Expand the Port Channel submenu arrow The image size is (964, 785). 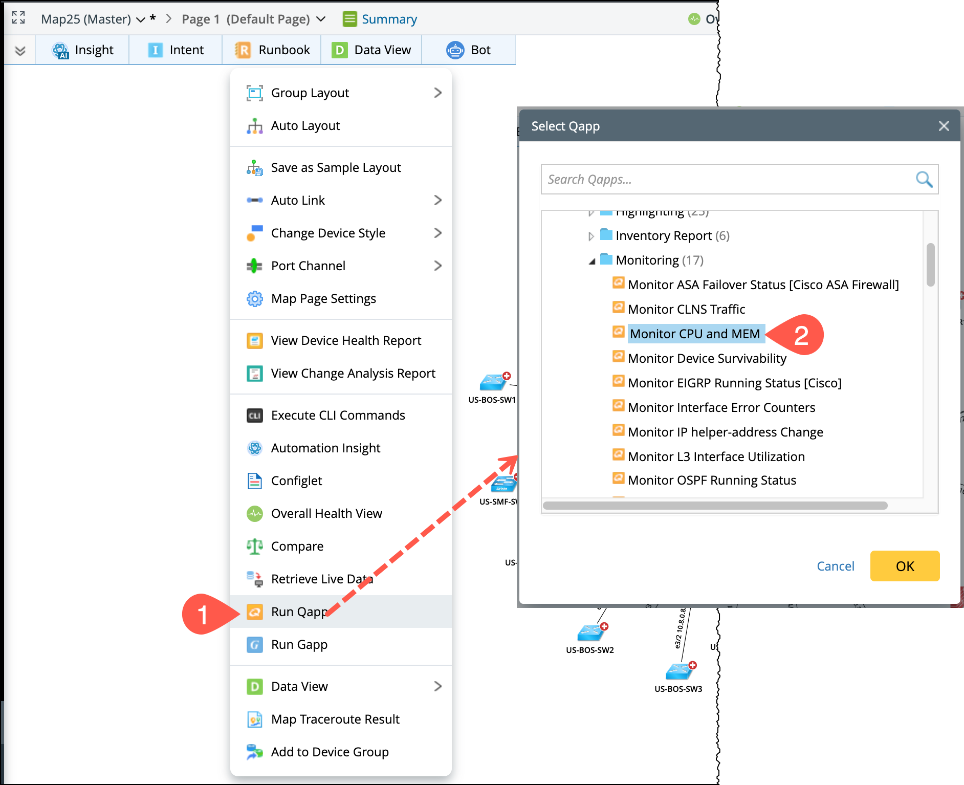click(437, 266)
